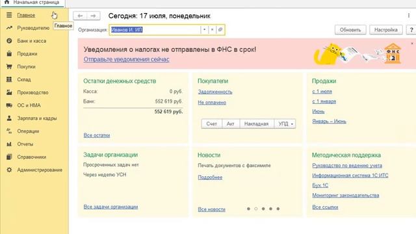This screenshot has height=234, width=416.
Task: Click the Операции icon
Action: click(x=9, y=131)
